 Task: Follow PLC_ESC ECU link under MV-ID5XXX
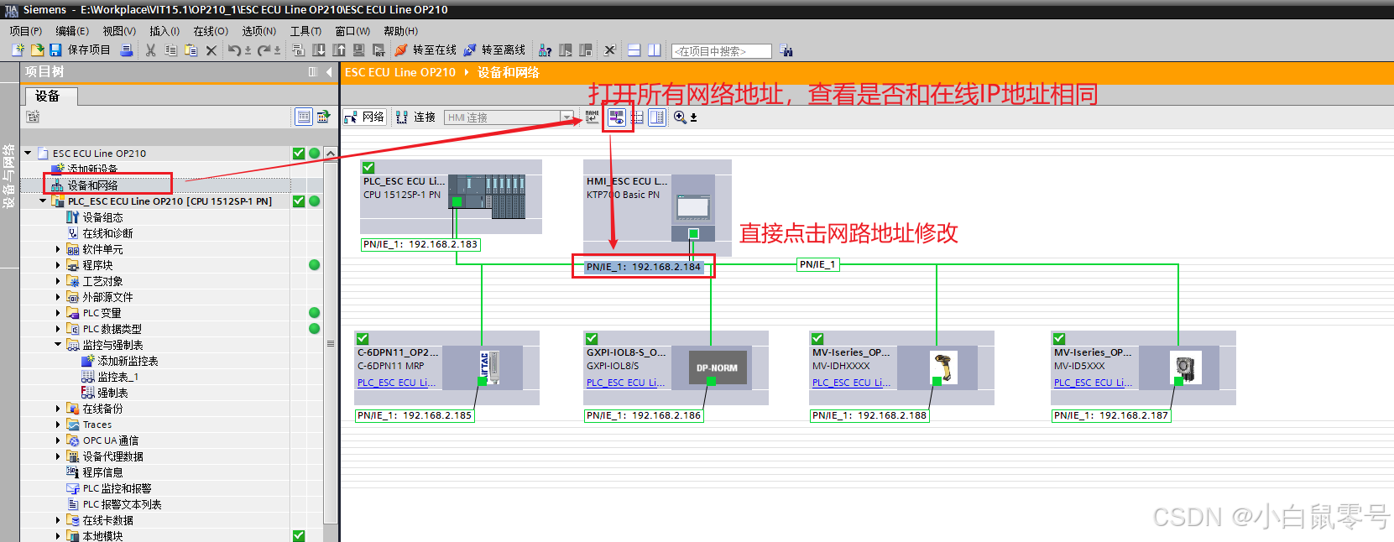pos(1093,383)
